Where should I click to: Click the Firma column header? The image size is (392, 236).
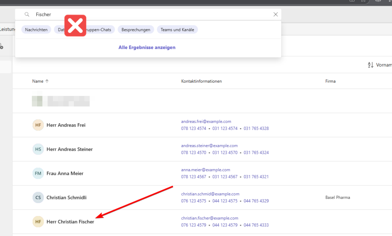330,81
